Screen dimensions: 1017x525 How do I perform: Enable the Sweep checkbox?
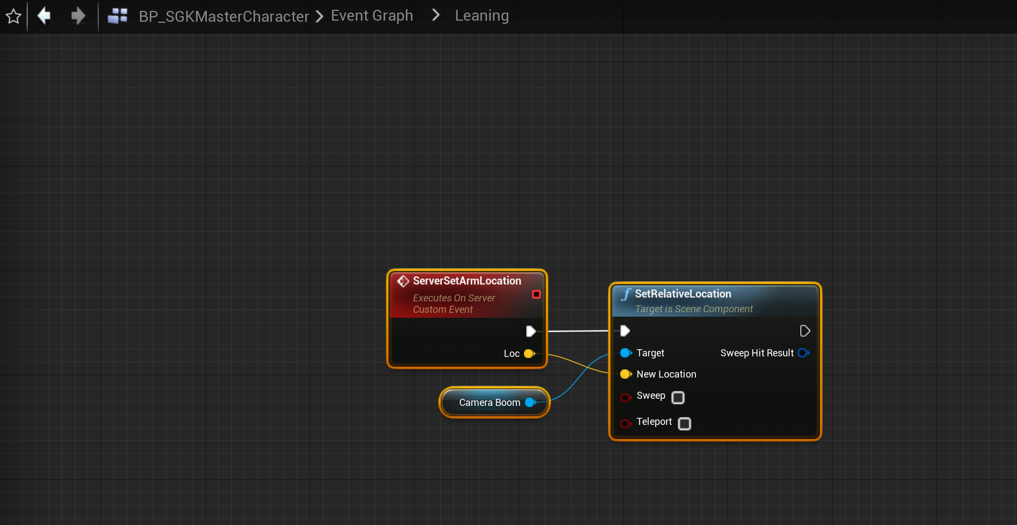tap(678, 398)
